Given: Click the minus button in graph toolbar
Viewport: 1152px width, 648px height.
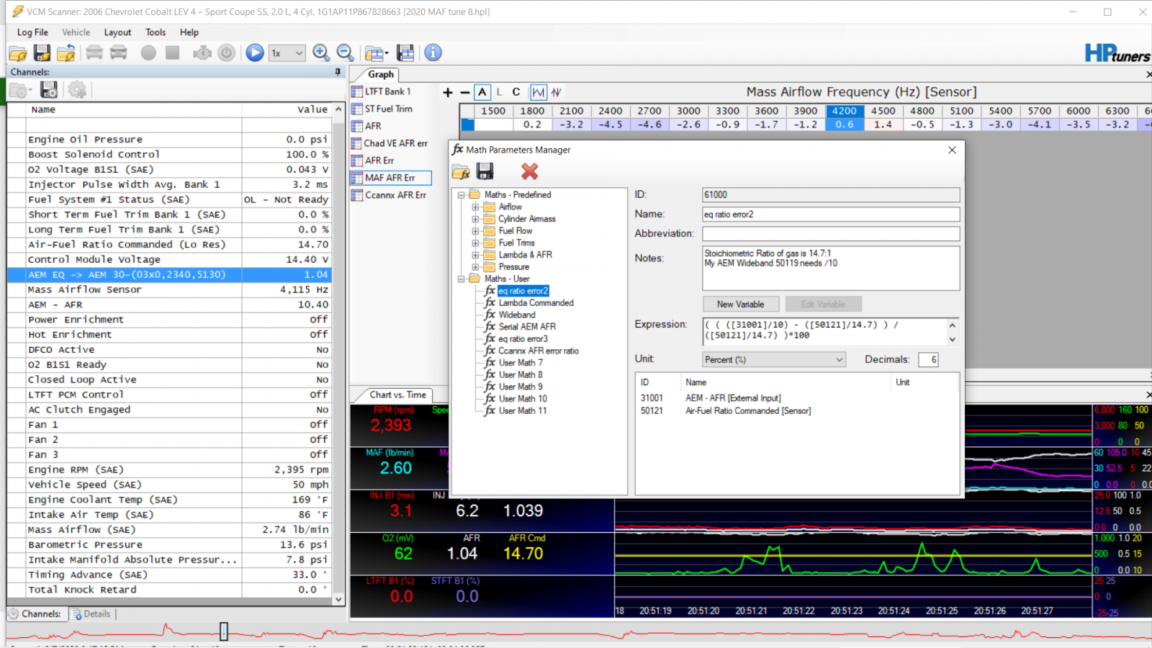Looking at the screenshot, I should pos(465,92).
